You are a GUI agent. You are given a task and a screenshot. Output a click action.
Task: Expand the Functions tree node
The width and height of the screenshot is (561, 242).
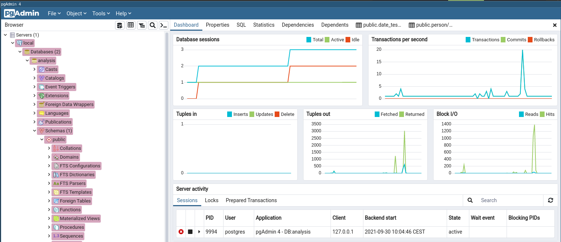tap(49, 209)
